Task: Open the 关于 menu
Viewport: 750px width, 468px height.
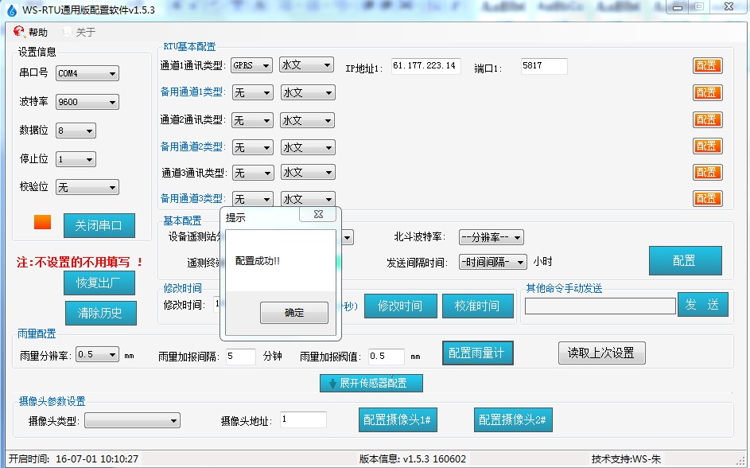Action: pos(79,32)
